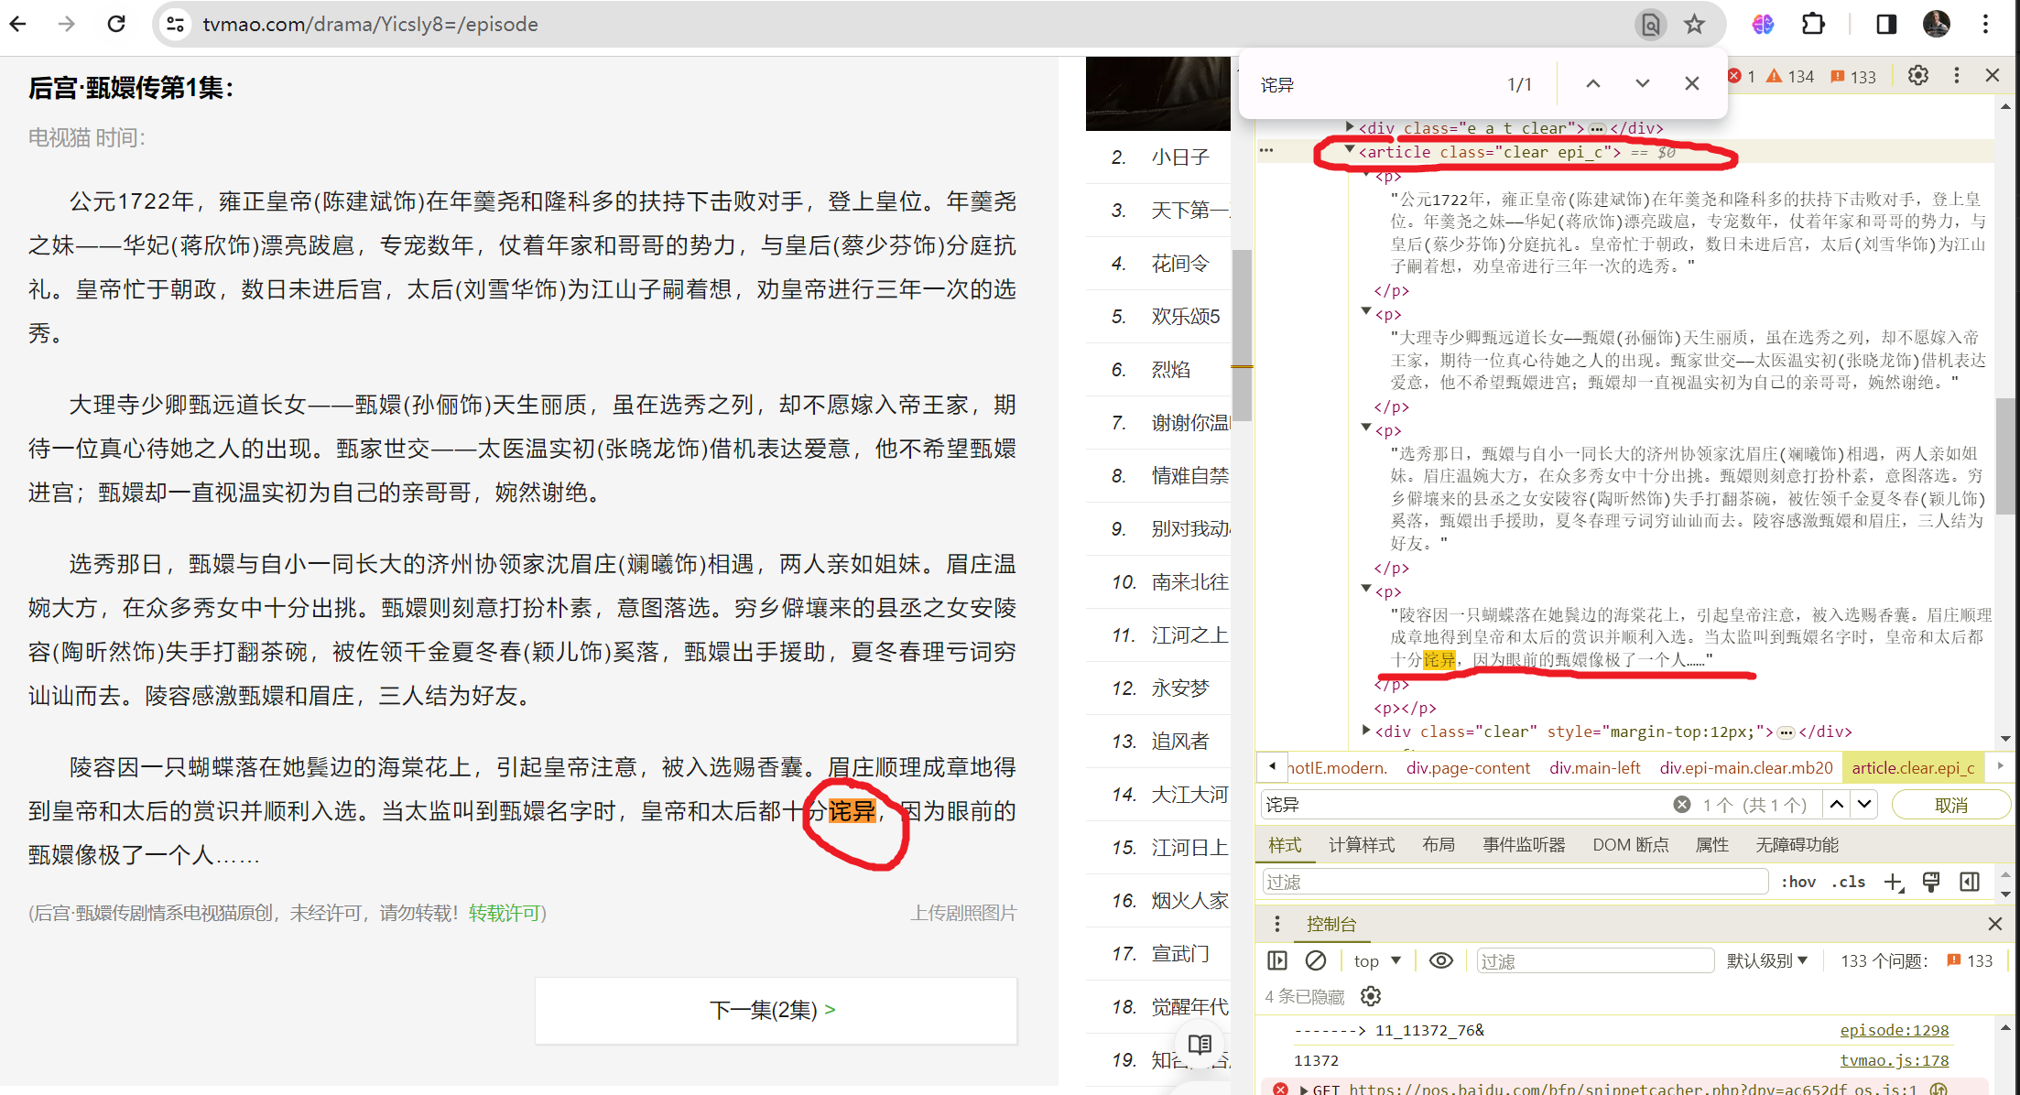This screenshot has height=1095, width=2020.
Task: Click the styles 过滤 filter input
Action: click(1514, 882)
